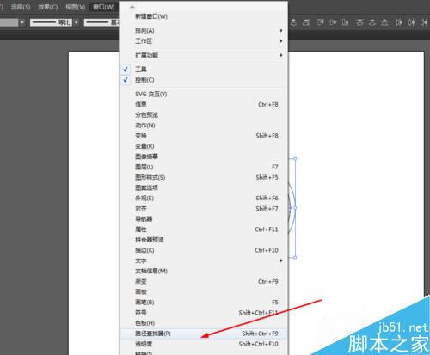Open the 图像描摹 panel
Viewport: 430px width, 355px height.
[x=203, y=156]
